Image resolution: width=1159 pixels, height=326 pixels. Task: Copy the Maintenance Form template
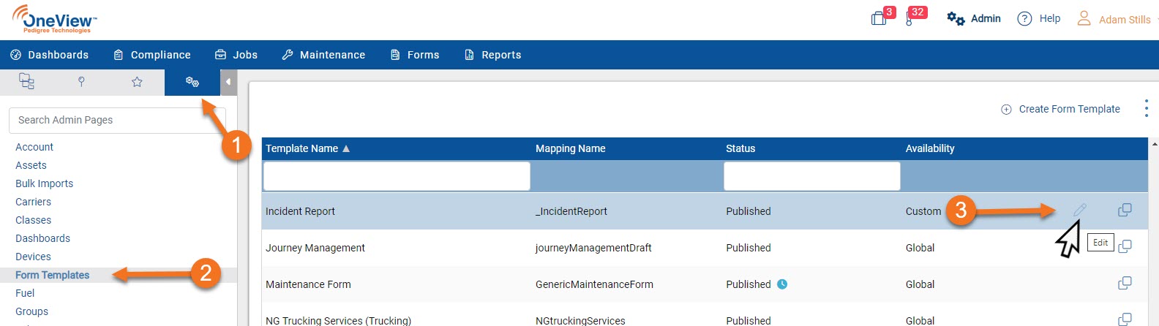[1125, 283]
